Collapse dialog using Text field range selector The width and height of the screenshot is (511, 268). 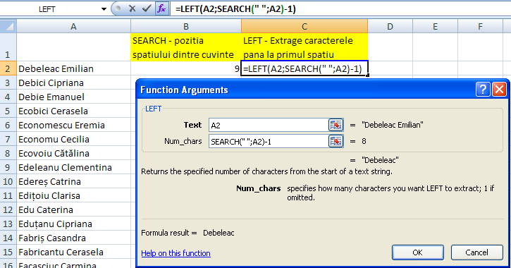[336, 125]
